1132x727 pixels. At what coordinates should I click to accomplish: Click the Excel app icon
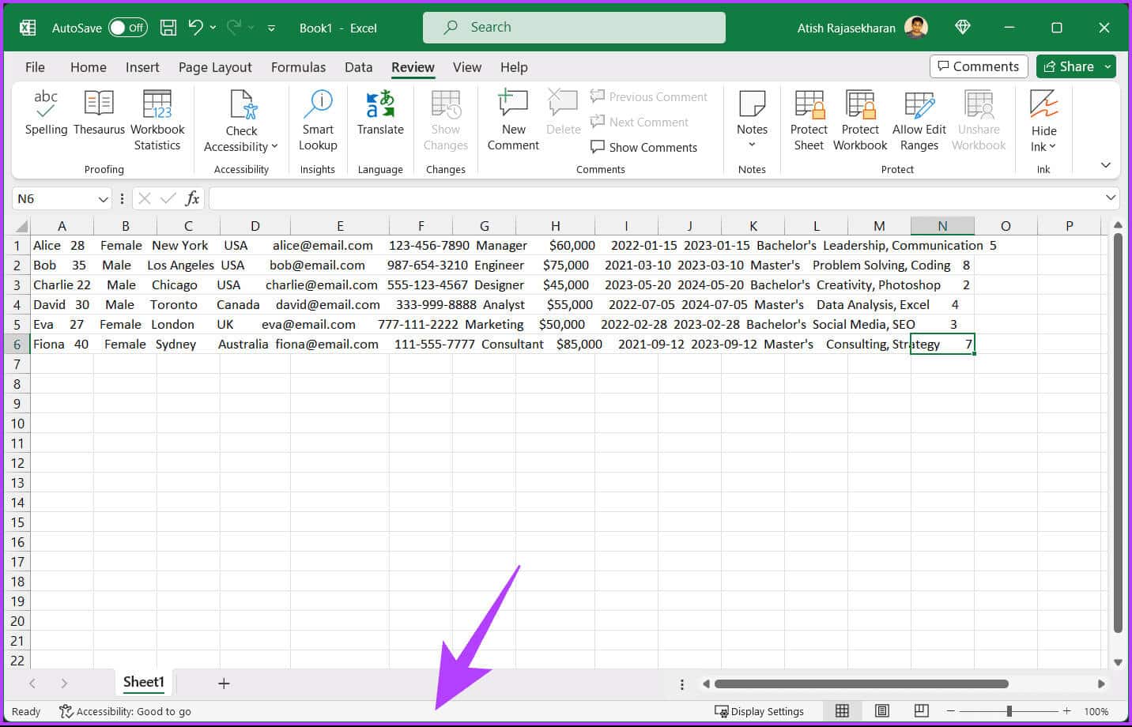(x=28, y=28)
